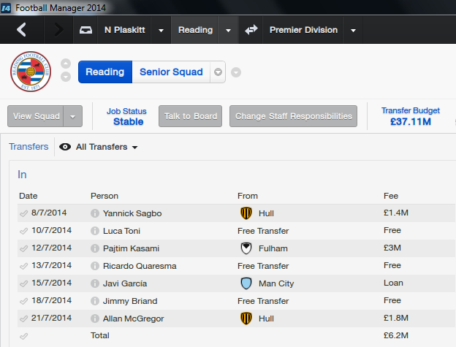The width and height of the screenshot is (456, 347).
Task: Toggle the checkmark on the 15/7/2014 loan row
Action: 24,283
